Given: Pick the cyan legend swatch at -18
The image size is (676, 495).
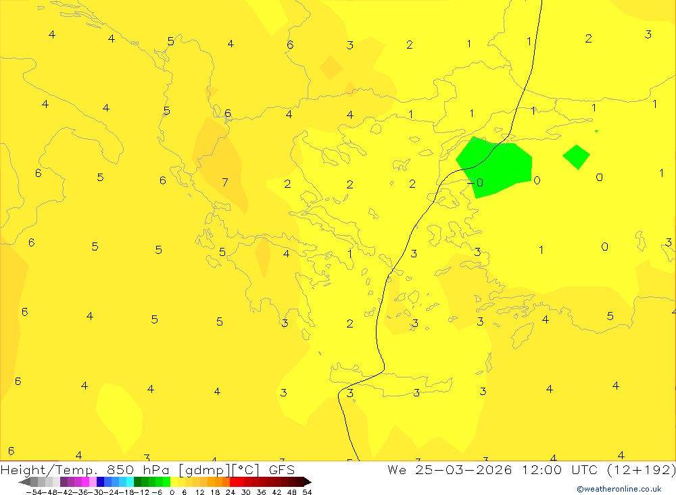Looking at the screenshot, I should click(130, 481).
